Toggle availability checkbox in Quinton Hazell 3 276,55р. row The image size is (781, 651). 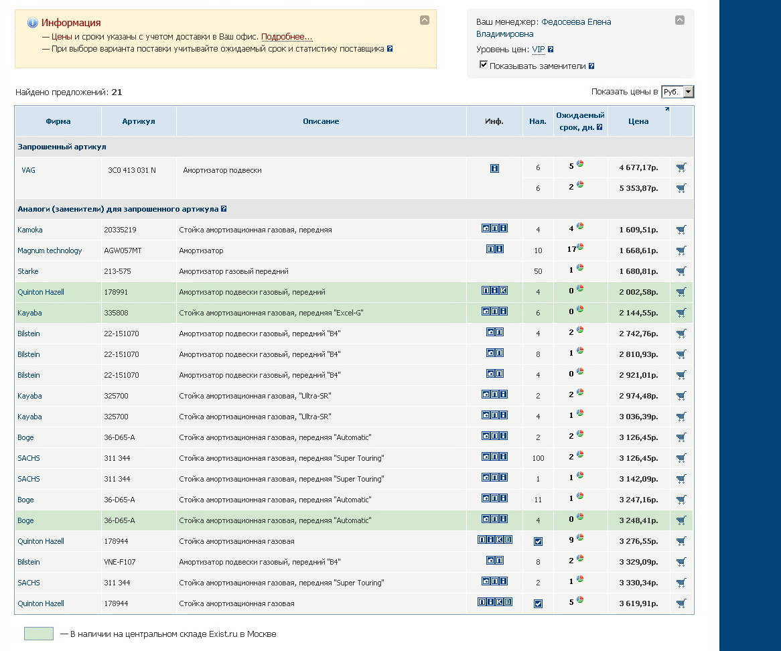[x=538, y=541]
